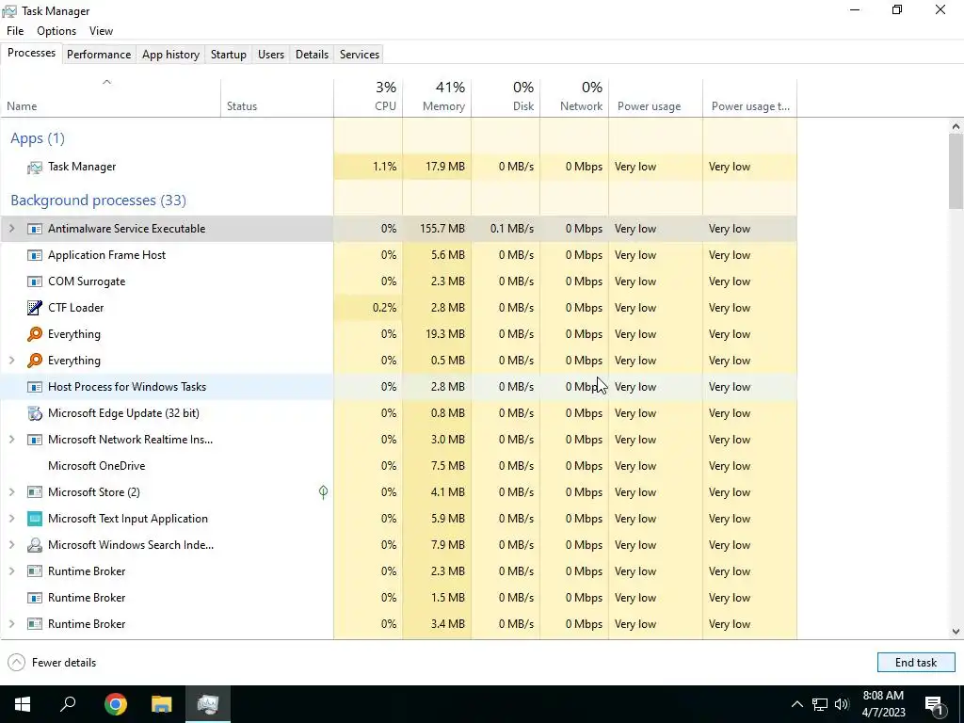Open taskbar search magnifier

pyautogui.click(x=68, y=704)
